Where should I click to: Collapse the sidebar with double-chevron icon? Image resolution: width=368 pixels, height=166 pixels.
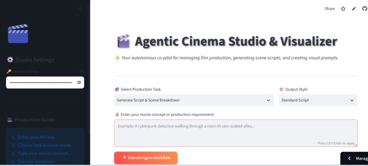tap(79, 9)
